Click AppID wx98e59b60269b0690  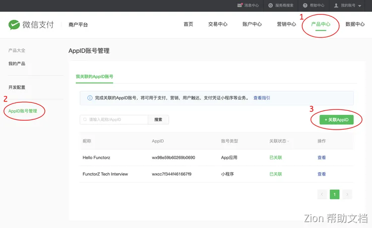[174, 157]
